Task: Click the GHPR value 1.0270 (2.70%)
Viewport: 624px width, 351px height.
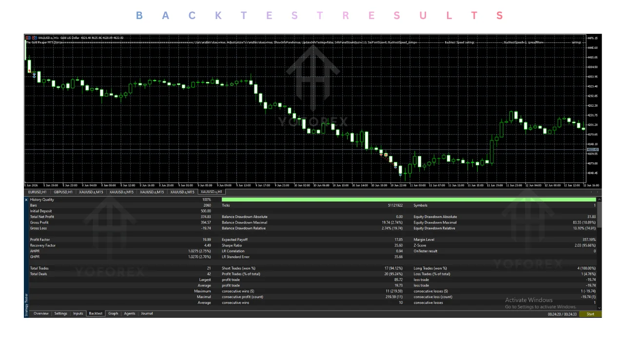Action: pos(200,257)
